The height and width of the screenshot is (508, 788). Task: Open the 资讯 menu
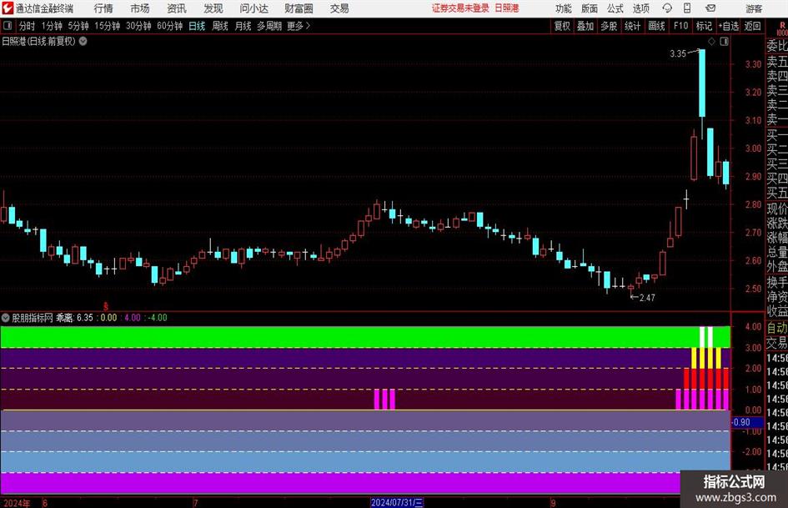pos(177,8)
